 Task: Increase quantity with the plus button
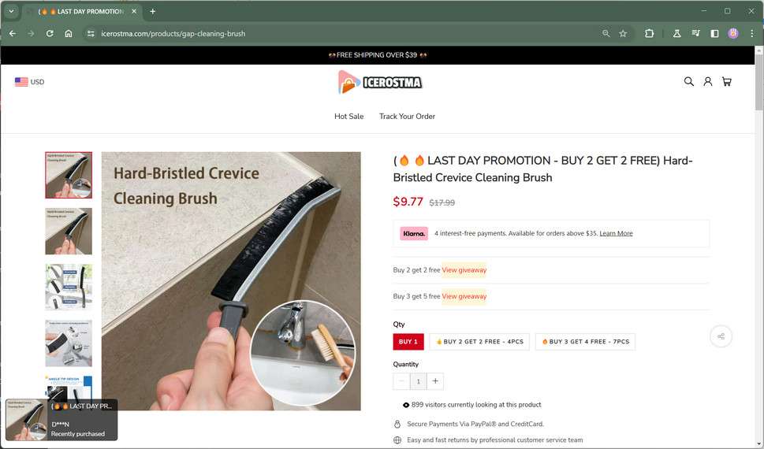(435, 381)
